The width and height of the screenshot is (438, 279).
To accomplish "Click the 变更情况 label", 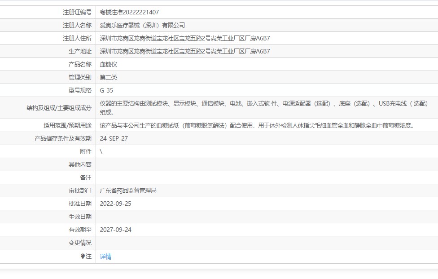I will pos(80,243).
